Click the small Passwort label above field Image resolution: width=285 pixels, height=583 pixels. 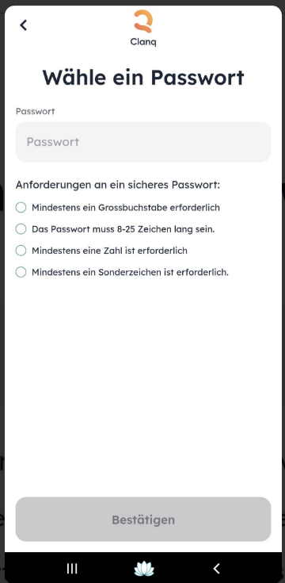[36, 111]
